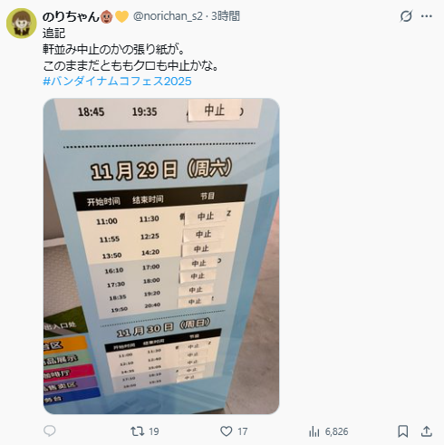
Task: Enlarge the attached schedule photo
Action: 161,256
